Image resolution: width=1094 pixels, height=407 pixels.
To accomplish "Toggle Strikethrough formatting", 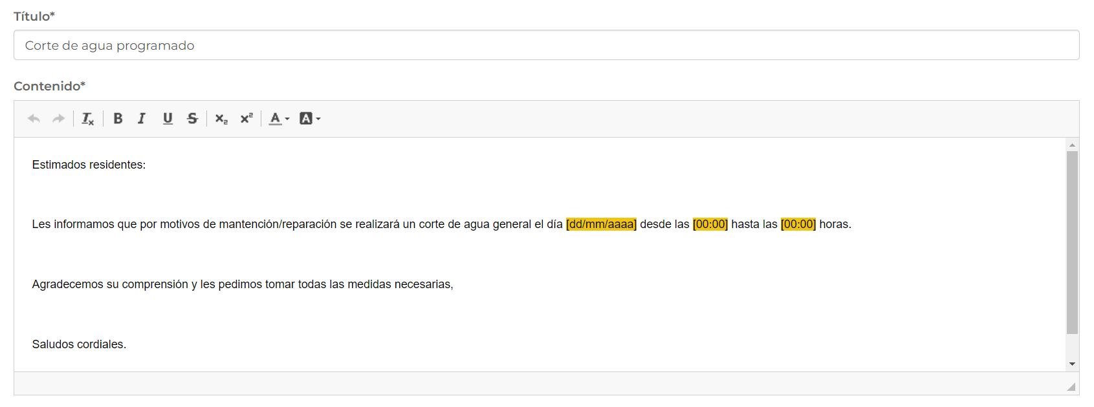I will (x=192, y=119).
